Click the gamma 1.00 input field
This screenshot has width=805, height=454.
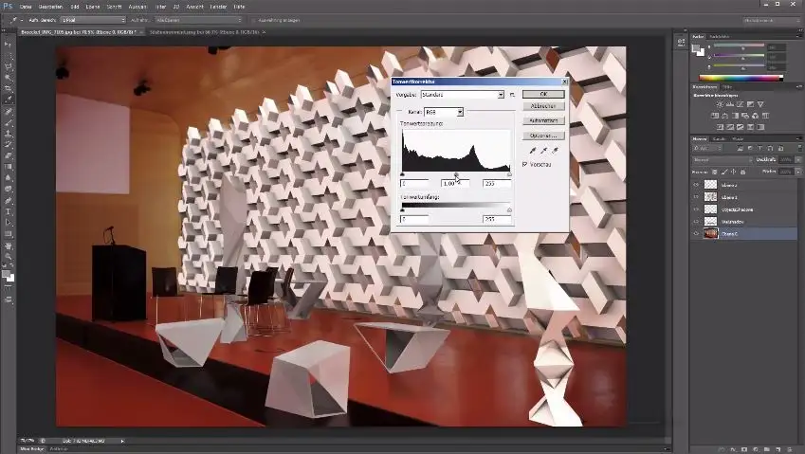pyautogui.click(x=455, y=183)
